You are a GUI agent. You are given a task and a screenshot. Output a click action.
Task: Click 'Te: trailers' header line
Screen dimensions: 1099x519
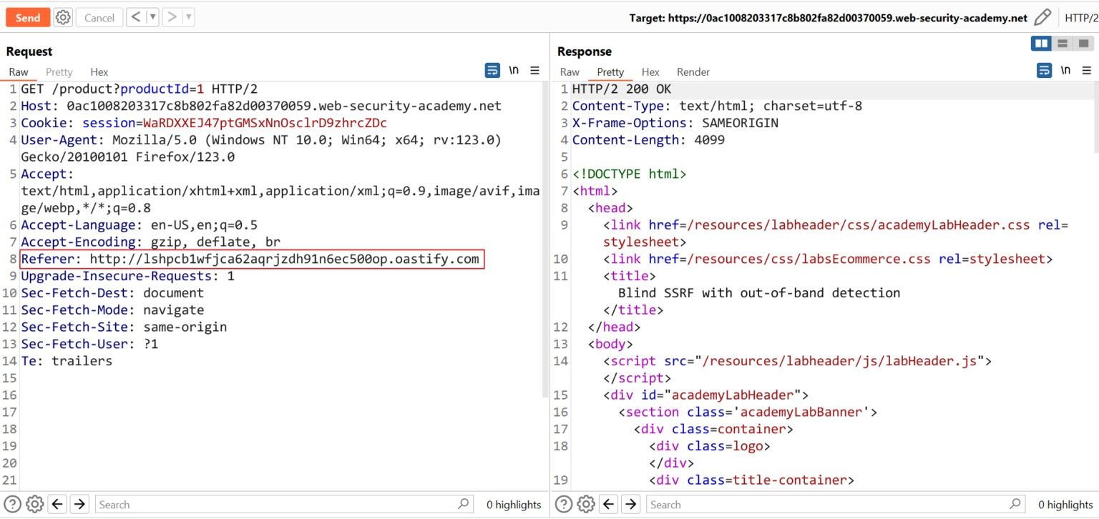tap(67, 361)
